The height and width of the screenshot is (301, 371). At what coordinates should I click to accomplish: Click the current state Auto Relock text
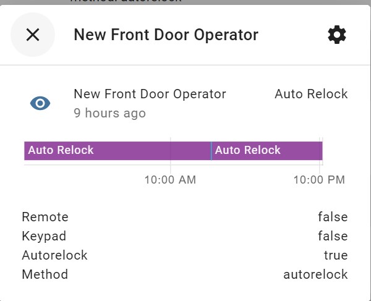coord(311,94)
